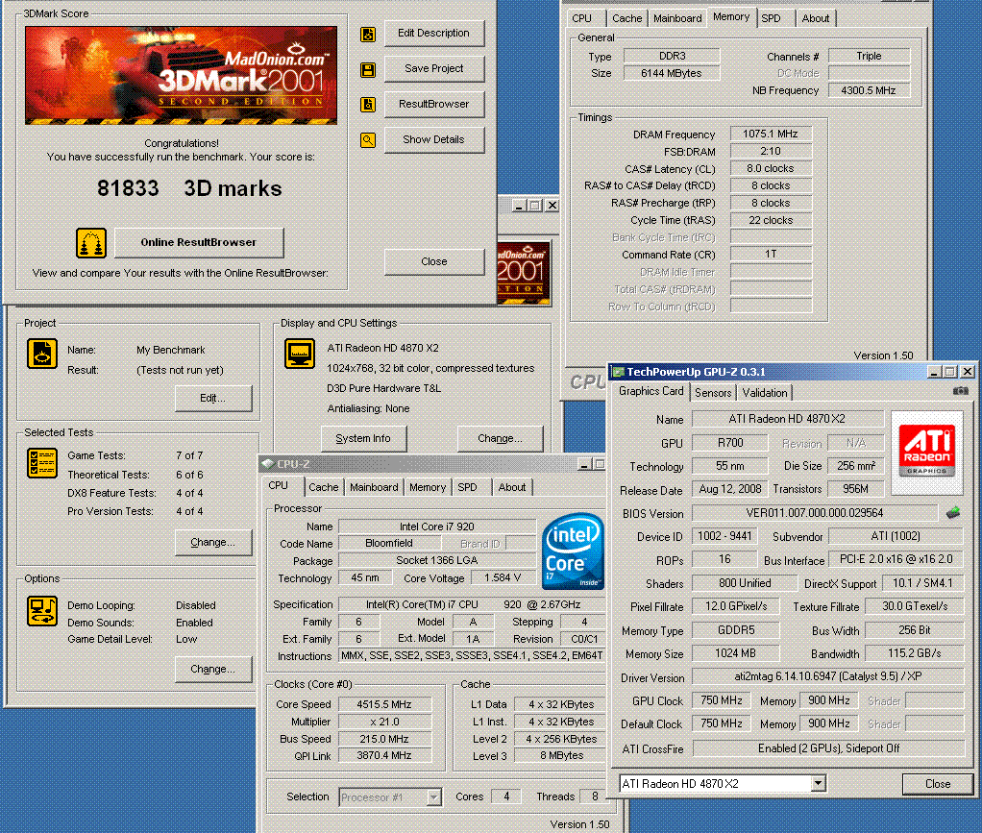Viewport: 982px width, 833px height.
Task: Click the System Info button
Action: (x=363, y=438)
